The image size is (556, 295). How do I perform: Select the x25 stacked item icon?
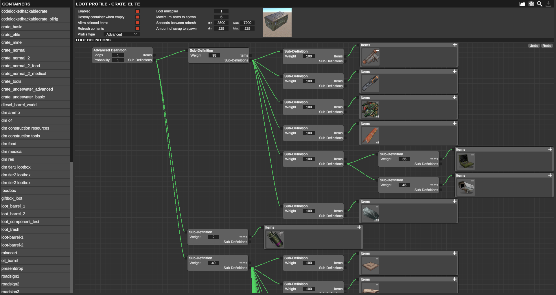click(x=371, y=214)
